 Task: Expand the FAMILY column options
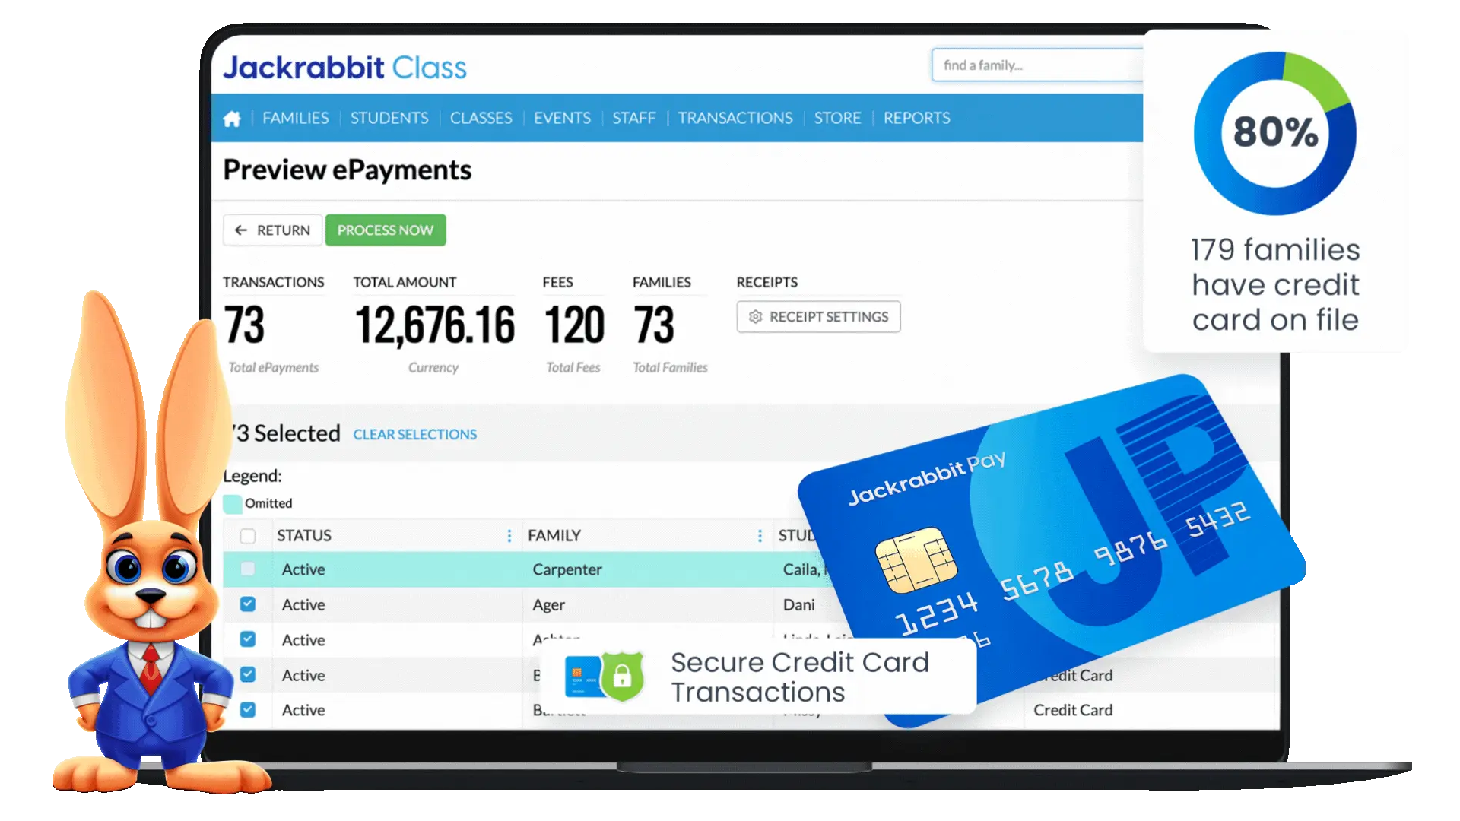click(x=759, y=535)
